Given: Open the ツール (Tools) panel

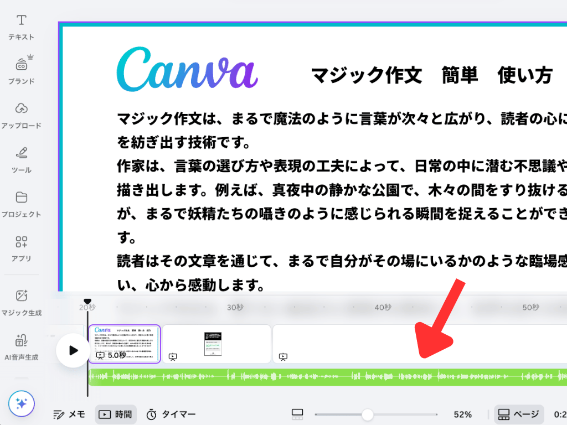Looking at the screenshot, I should [22, 160].
